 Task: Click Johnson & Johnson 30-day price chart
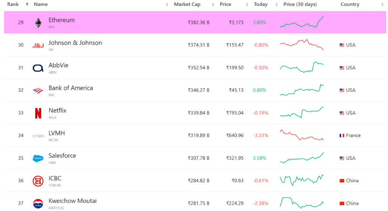point(302,45)
